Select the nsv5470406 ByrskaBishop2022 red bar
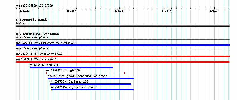This screenshot has width=237, height=100. pyautogui.click(x=122, y=56)
